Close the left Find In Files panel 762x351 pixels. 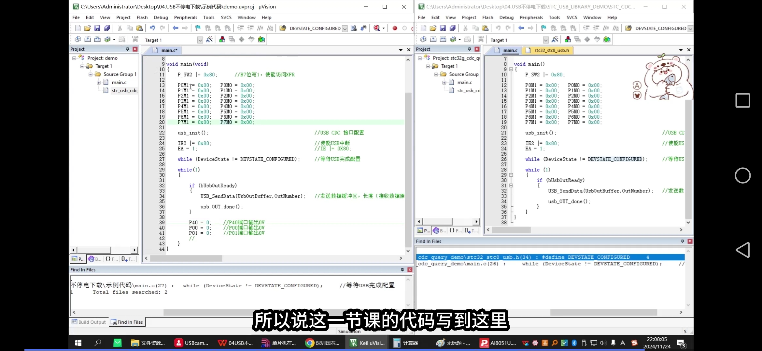pos(410,270)
